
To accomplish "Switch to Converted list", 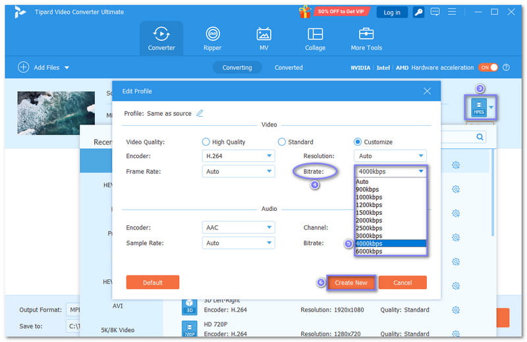I will [x=289, y=68].
